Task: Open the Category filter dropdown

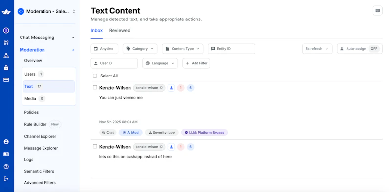Action: point(140,49)
